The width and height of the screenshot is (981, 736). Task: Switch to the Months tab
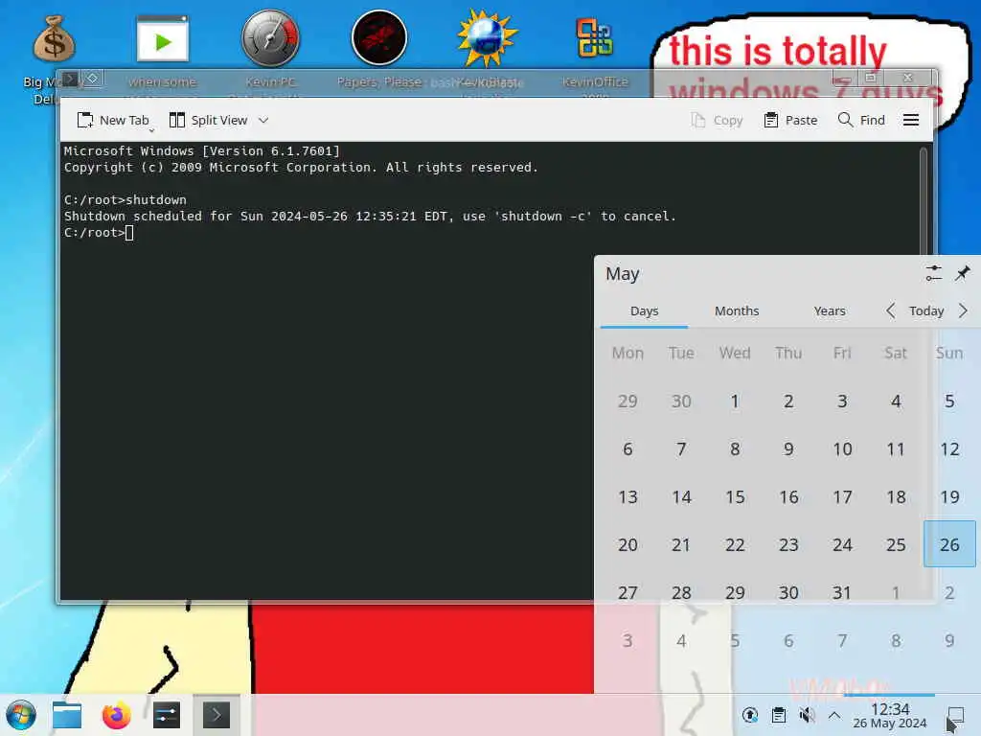point(737,311)
